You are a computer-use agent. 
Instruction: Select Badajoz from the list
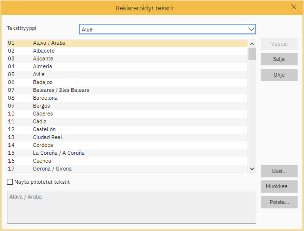coord(42,82)
